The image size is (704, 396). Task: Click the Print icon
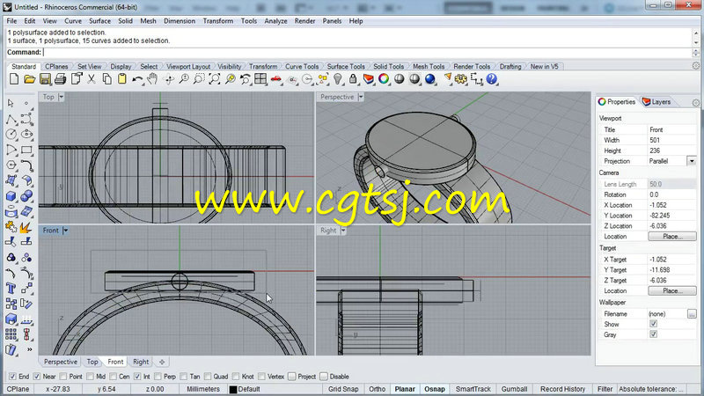pyautogui.click(x=60, y=79)
